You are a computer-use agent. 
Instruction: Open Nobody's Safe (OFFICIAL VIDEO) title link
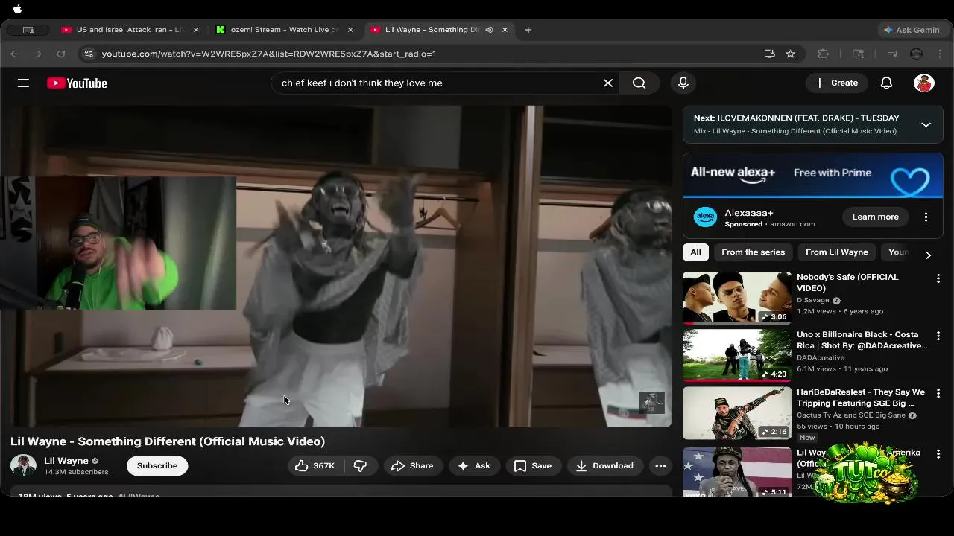coord(847,282)
